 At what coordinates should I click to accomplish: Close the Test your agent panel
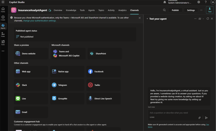coord(212,18)
